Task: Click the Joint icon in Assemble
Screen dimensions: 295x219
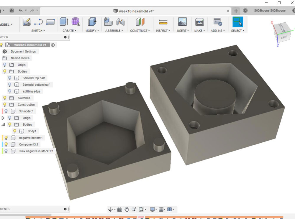Action: [120, 22]
